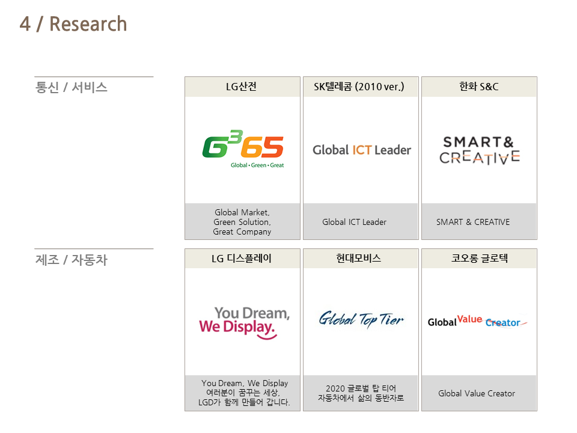Click the '현대모비스' card header
577x433 pixels.
361,259
